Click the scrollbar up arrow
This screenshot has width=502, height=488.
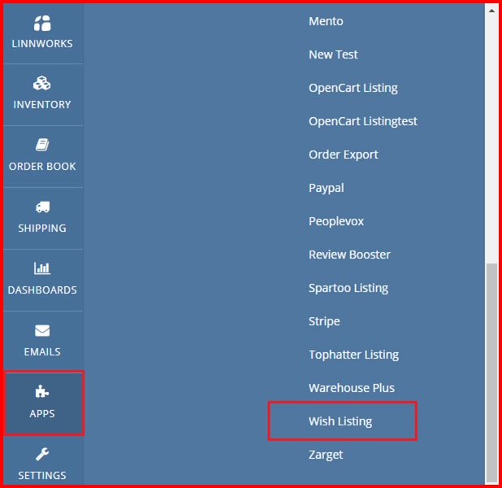(491, 11)
